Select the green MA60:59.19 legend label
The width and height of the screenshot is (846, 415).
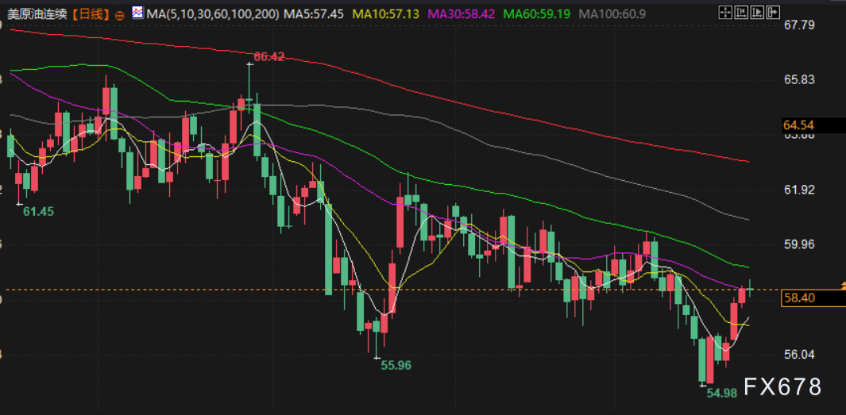click(539, 13)
